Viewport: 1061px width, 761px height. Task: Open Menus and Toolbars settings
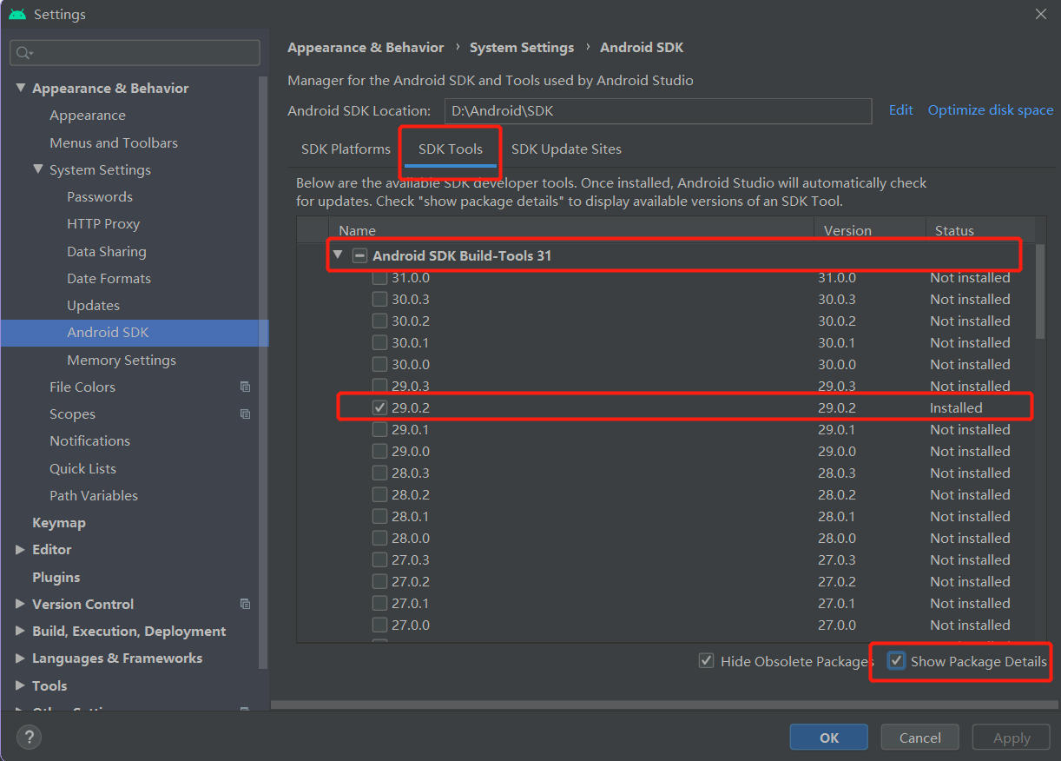pyautogui.click(x=114, y=142)
